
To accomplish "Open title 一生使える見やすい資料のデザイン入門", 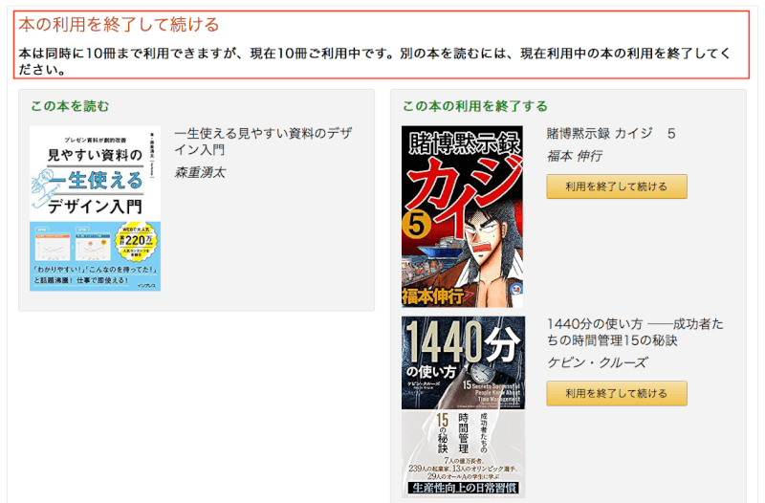I will 264,141.
